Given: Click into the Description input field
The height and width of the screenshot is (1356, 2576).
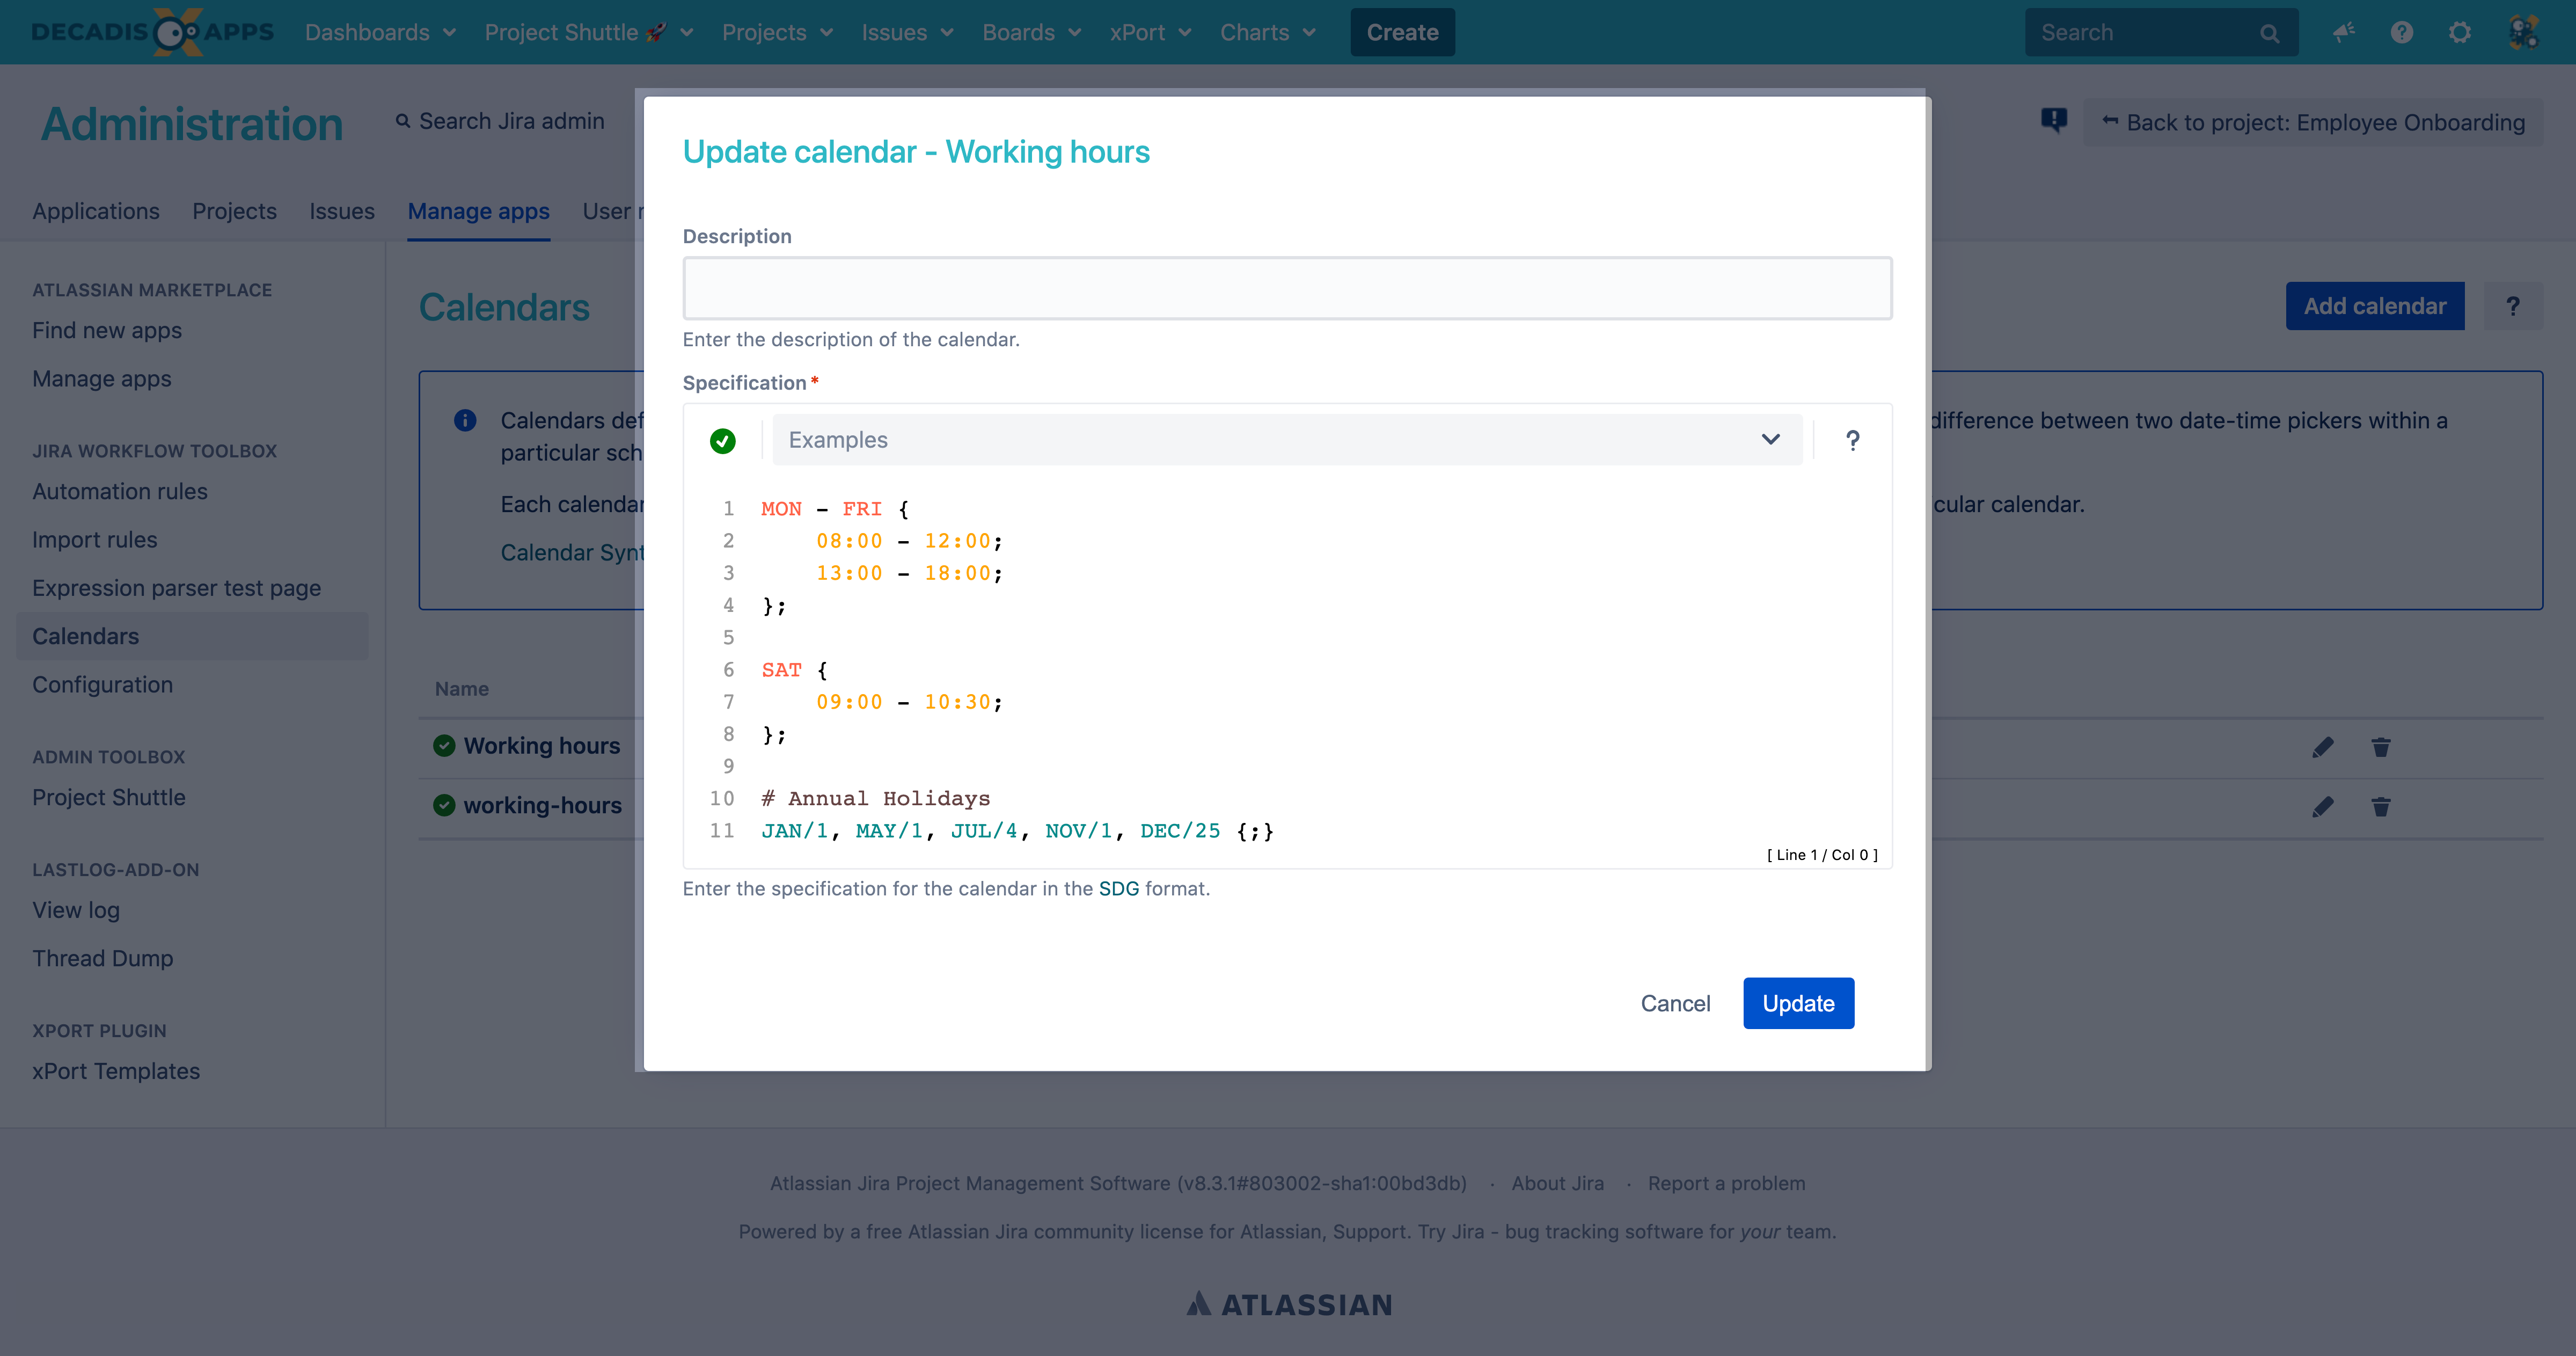Looking at the screenshot, I should pyautogui.click(x=1287, y=289).
